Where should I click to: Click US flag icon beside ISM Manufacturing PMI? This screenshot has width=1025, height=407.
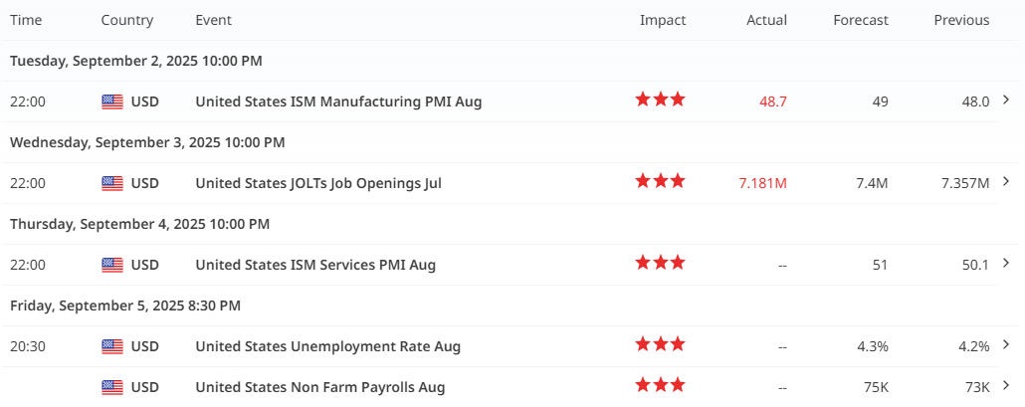[x=112, y=102]
